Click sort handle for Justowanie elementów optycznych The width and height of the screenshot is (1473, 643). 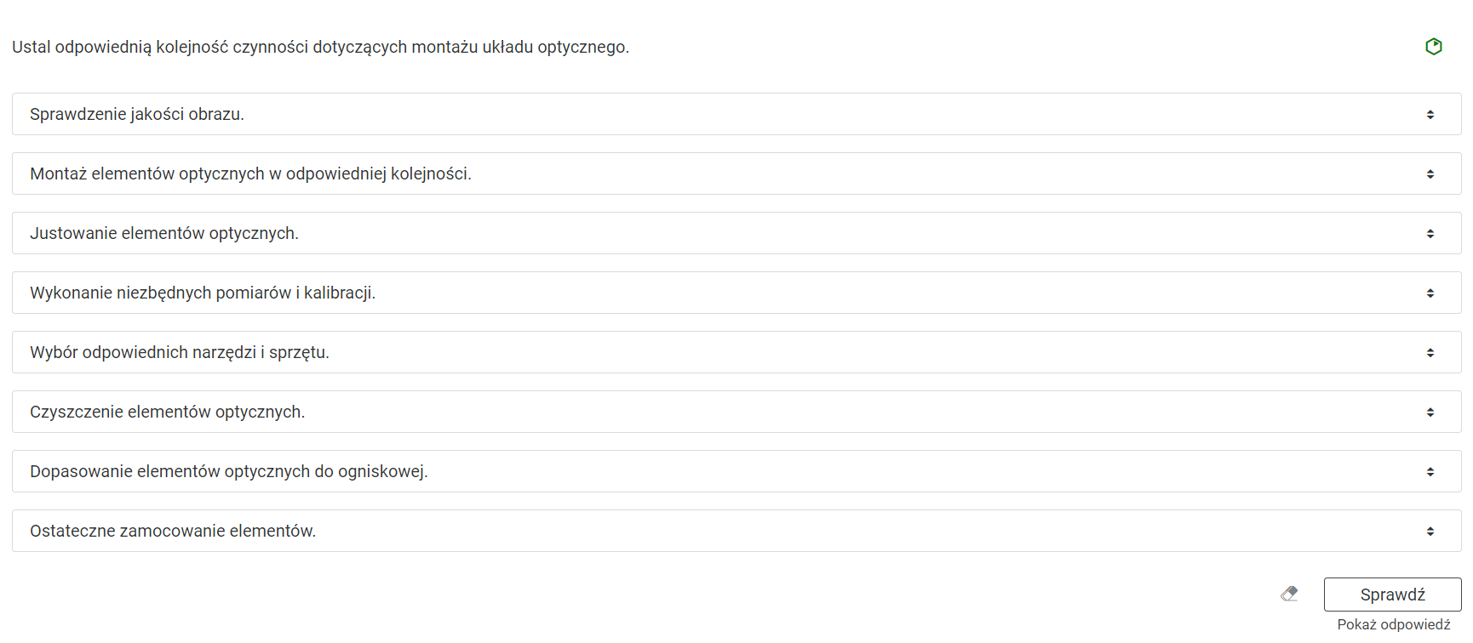(1430, 234)
